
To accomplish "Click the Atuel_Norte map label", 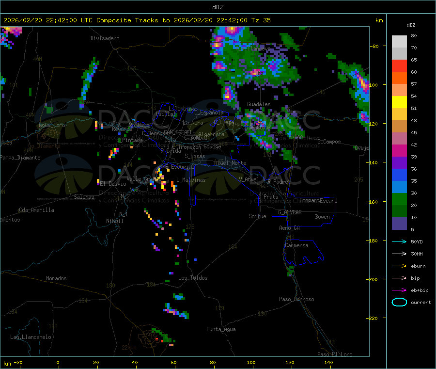I will (x=230, y=163).
